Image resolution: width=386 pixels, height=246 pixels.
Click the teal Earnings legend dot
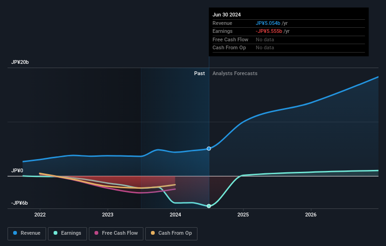(x=55, y=233)
